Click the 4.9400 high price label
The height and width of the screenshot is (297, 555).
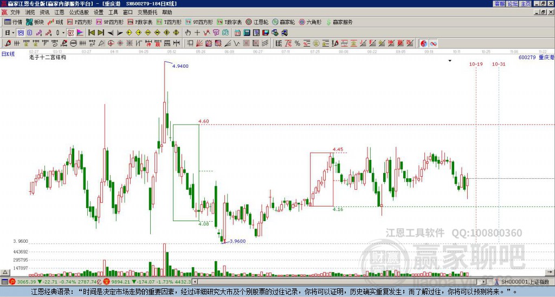(180, 66)
